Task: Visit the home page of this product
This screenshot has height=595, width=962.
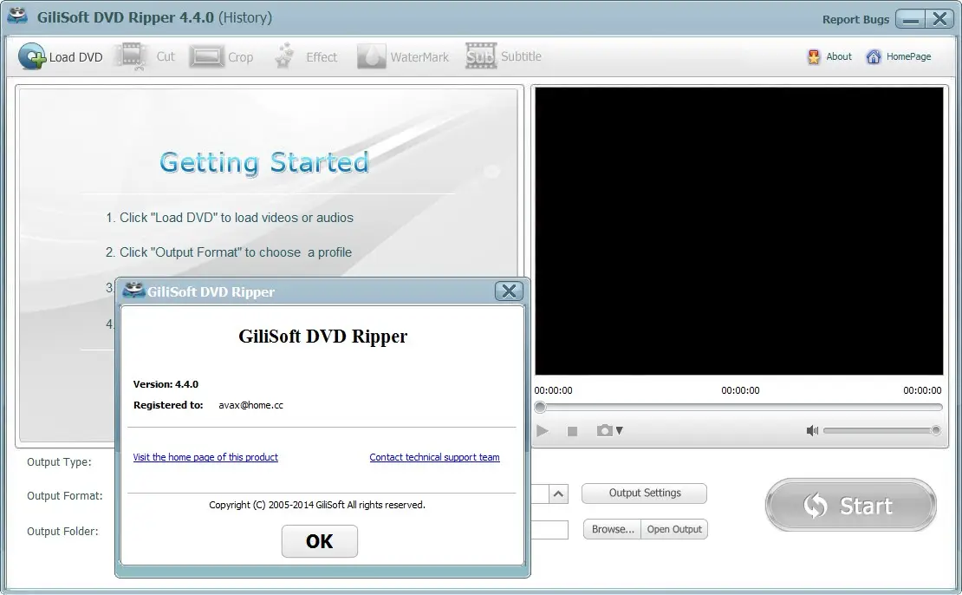Action: [205, 457]
